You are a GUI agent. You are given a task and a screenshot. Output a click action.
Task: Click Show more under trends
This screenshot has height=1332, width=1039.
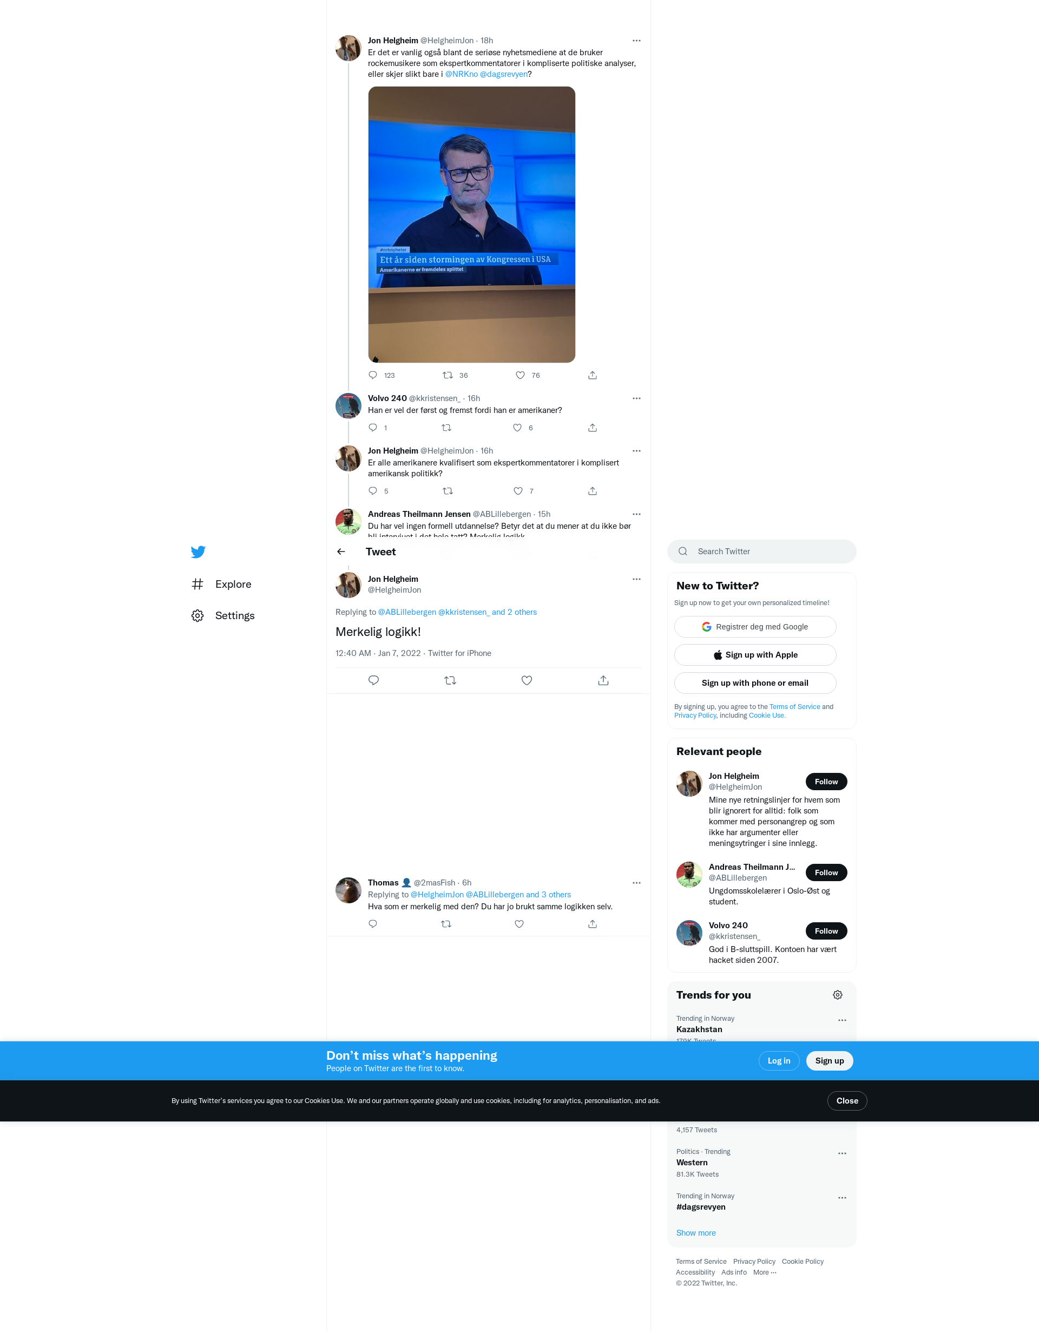[x=696, y=1232]
